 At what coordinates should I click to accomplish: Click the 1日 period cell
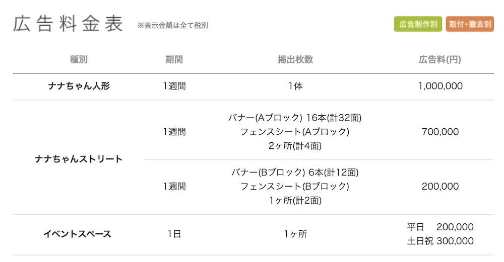click(x=174, y=234)
